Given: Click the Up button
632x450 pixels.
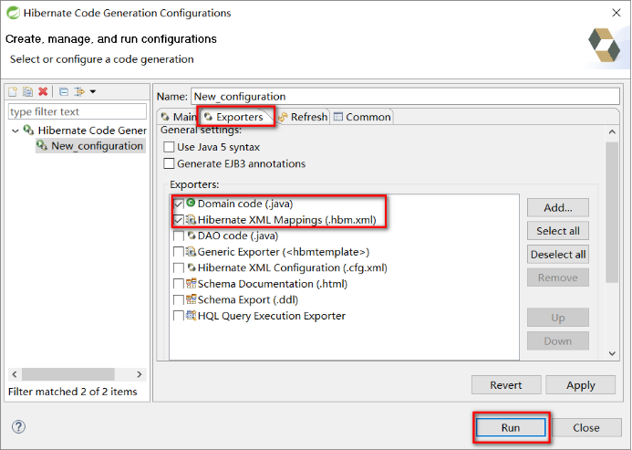Looking at the screenshot, I should click(558, 318).
